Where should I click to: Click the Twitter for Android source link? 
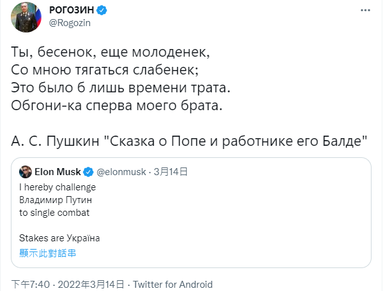point(173,285)
